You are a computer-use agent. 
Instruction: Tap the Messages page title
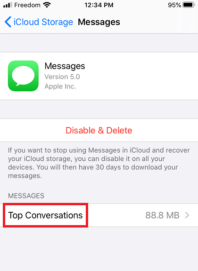[x=99, y=22]
